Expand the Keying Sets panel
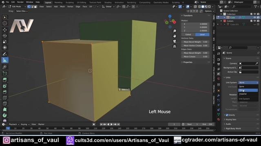Image resolution: width=261 pixels, height=146 pixels. [x=231, y=119]
